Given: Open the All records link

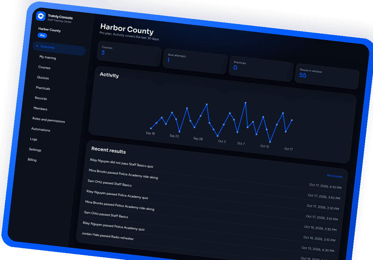Looking at the screenshot, I should point(335,176).
